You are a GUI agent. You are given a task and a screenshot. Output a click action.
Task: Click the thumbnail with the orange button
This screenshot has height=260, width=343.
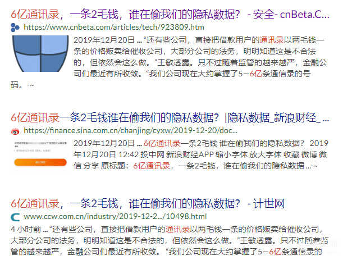(x=40, y=153)
